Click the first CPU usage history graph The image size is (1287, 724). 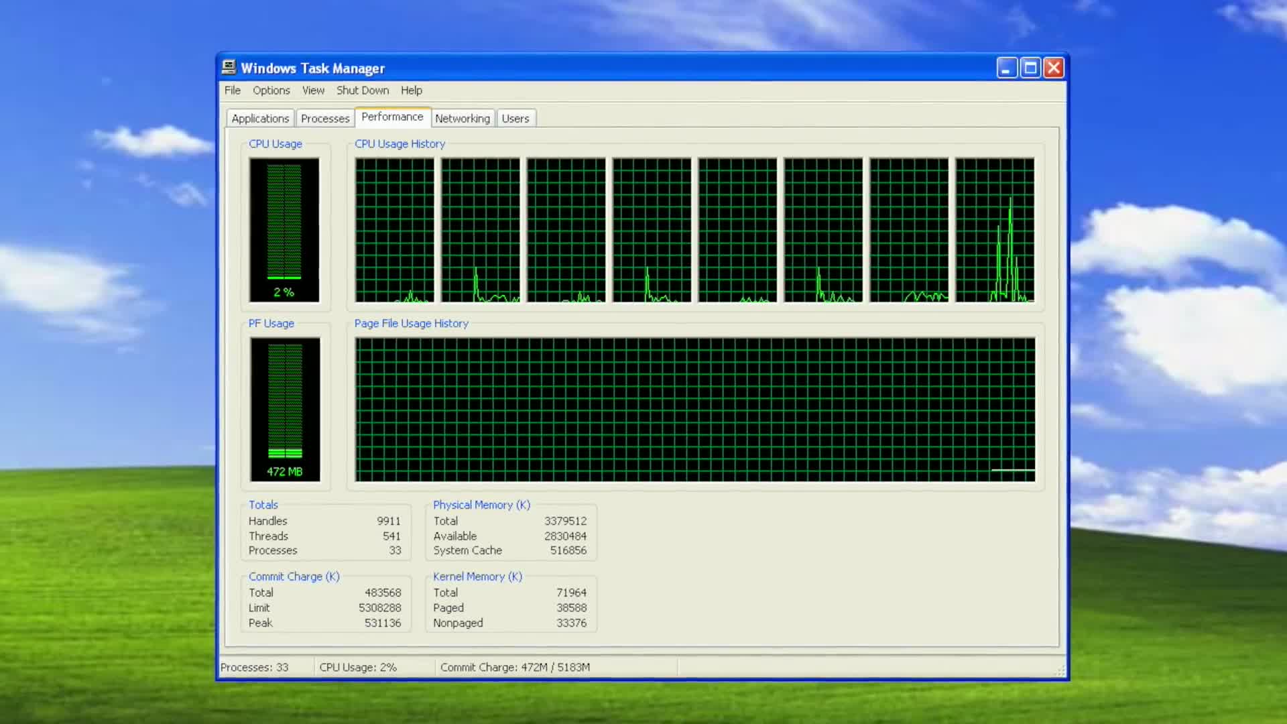(394, 230)
